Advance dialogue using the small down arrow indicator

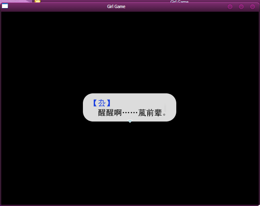click(x=130, y=122)
